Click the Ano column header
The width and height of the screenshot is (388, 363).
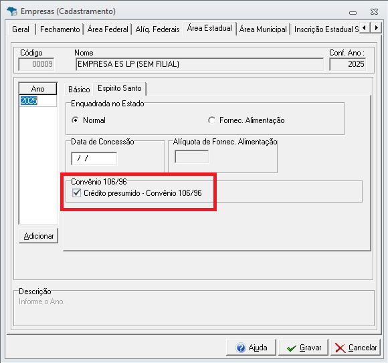[x=38, y=89]
